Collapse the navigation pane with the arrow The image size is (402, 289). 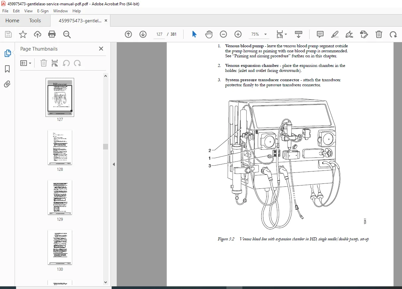click(x=114, y=164)
